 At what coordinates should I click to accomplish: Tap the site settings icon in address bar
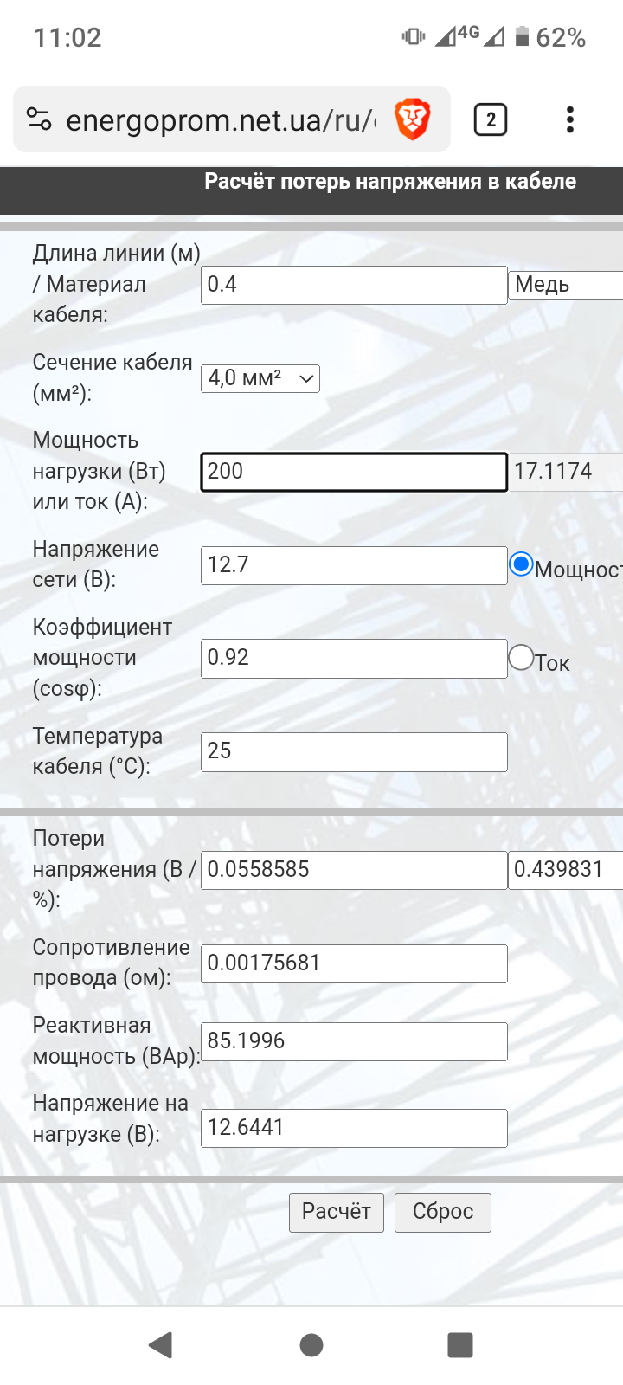tap(39, 119)
